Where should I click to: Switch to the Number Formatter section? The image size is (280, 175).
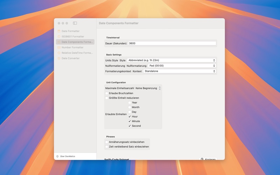(75, 47)
